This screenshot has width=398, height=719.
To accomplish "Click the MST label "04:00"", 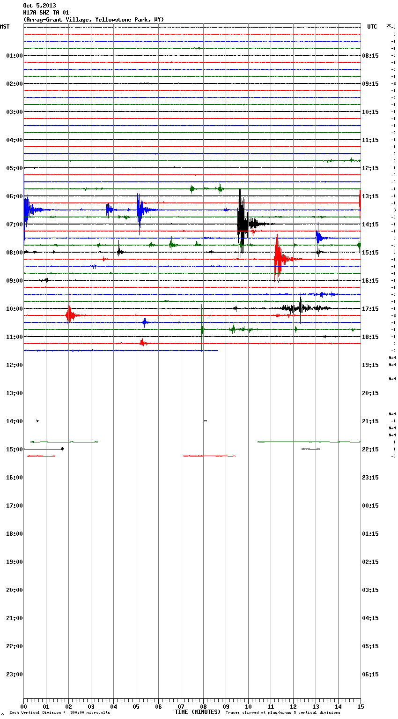I will click(15, 140).
